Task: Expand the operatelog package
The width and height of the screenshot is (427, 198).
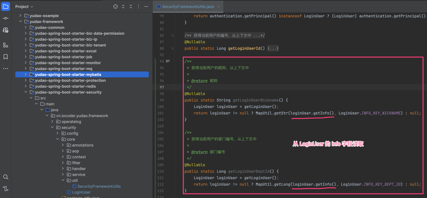Action: click(x=52, y=122)
